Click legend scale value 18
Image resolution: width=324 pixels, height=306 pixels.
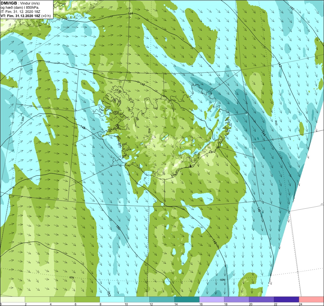click(226, 304)
